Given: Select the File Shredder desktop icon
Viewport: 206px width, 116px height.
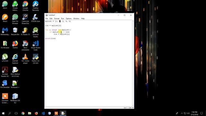Looking at the screenshot, I should (x=5, y=84).
